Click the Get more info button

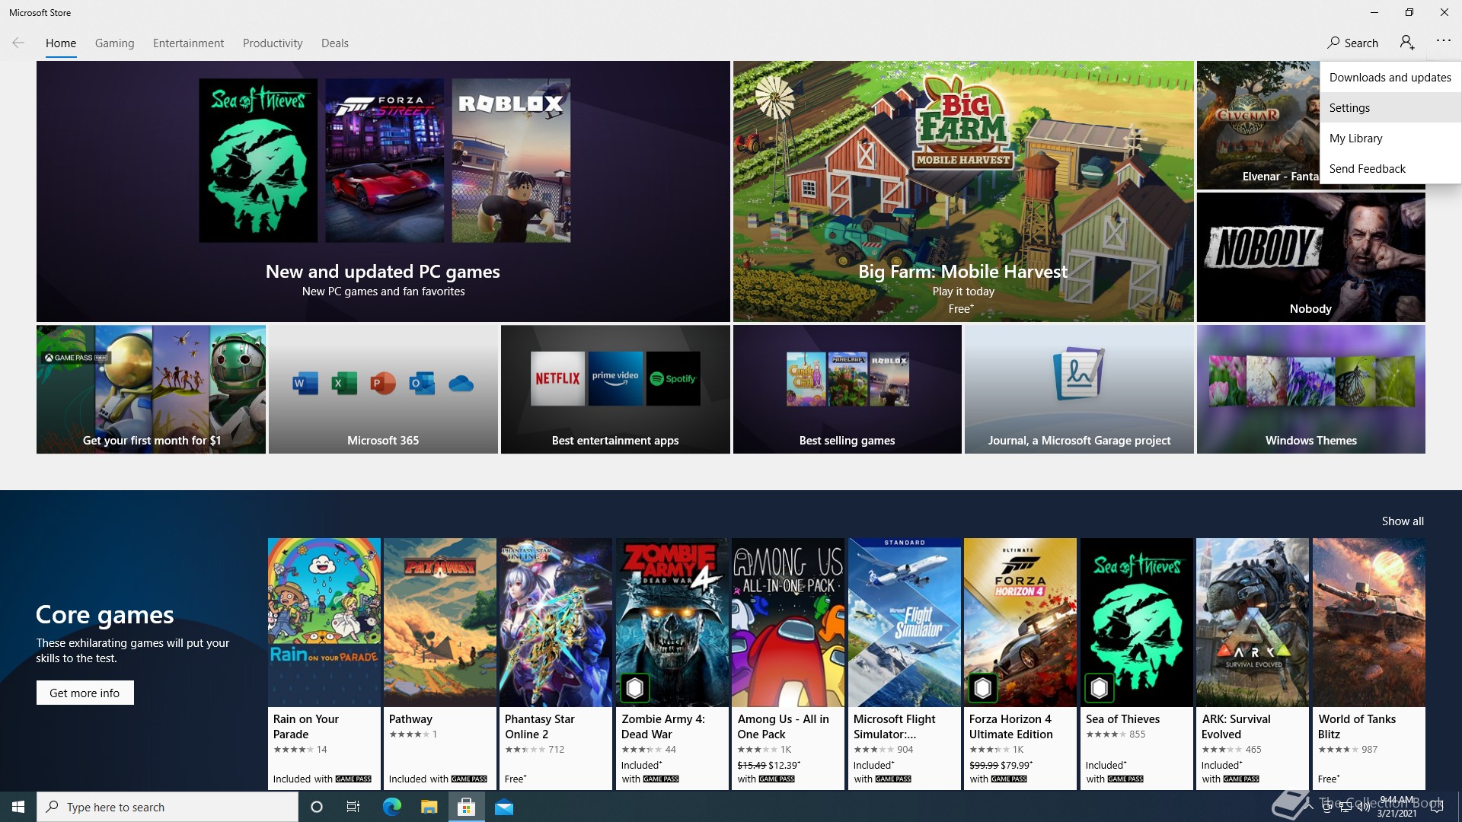(85, 693)
